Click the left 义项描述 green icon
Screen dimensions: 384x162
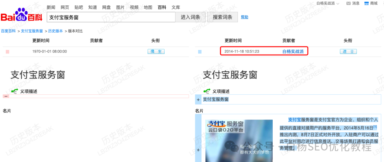click(15, 91)
